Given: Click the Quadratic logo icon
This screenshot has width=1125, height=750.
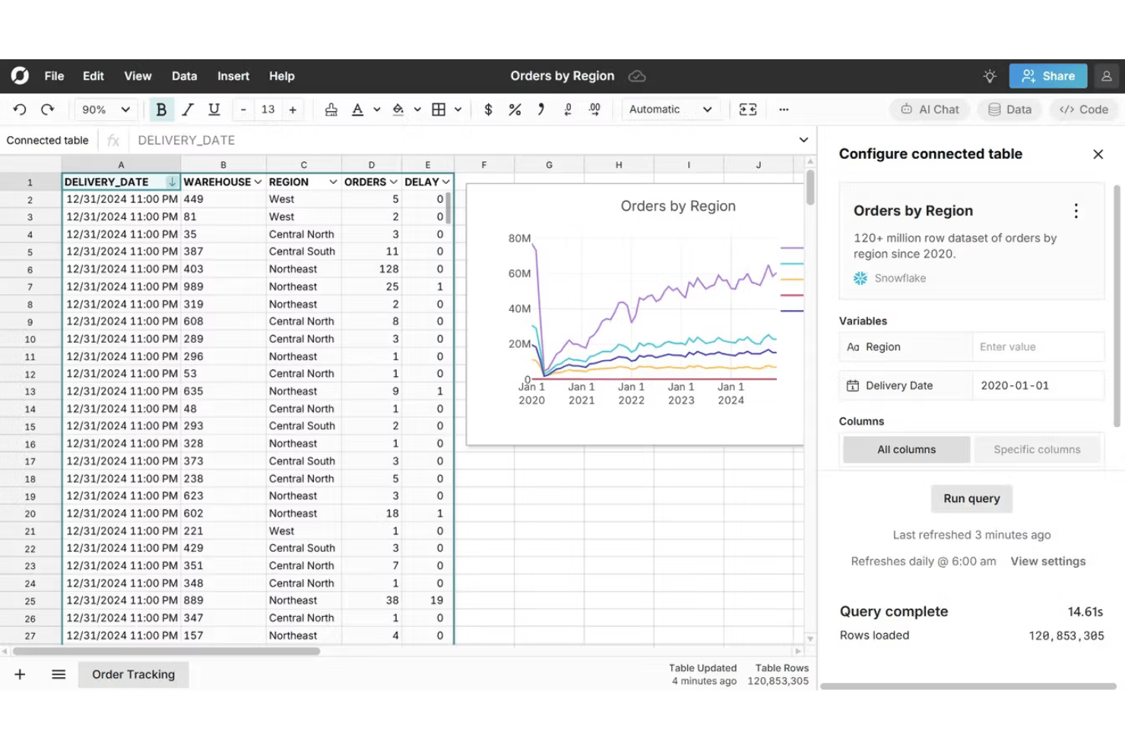Looking at the screenshot, I should pos(20,75).
